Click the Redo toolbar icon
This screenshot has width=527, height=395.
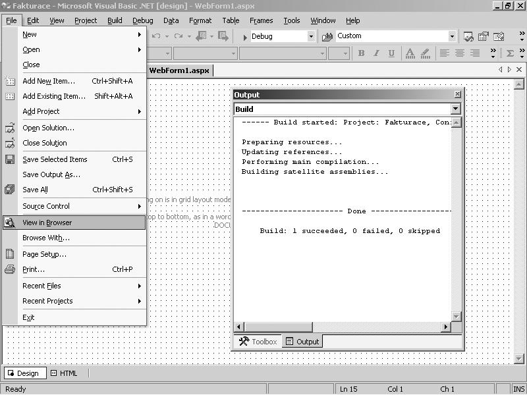tap(179, 36)
